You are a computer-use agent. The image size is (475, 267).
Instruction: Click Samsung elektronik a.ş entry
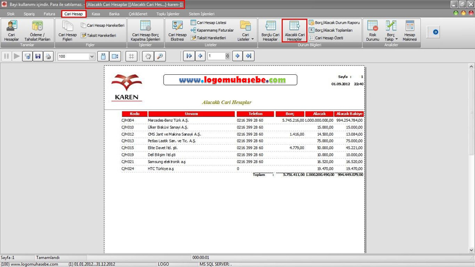coord(167,161)
